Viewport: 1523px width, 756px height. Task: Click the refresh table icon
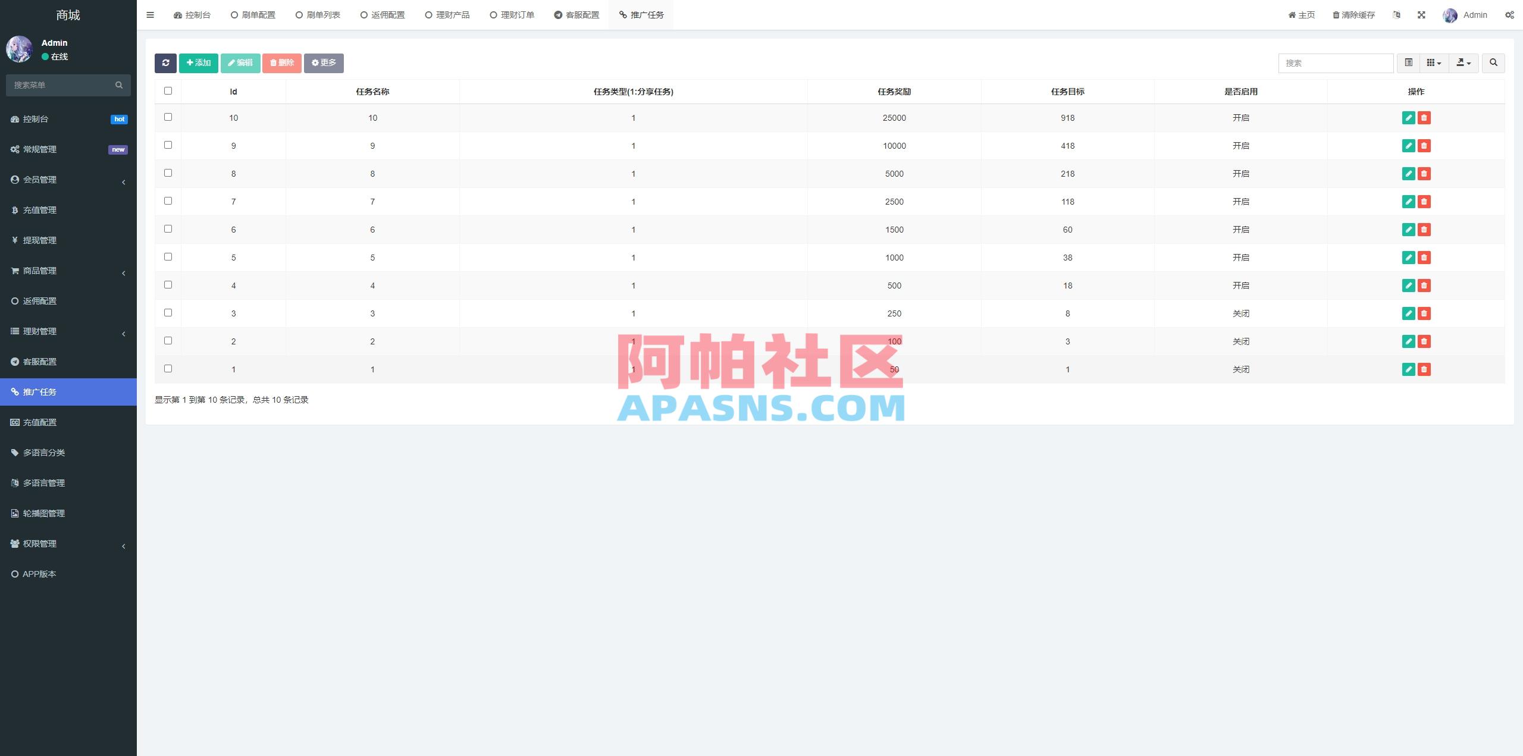[x=166, y=63]
